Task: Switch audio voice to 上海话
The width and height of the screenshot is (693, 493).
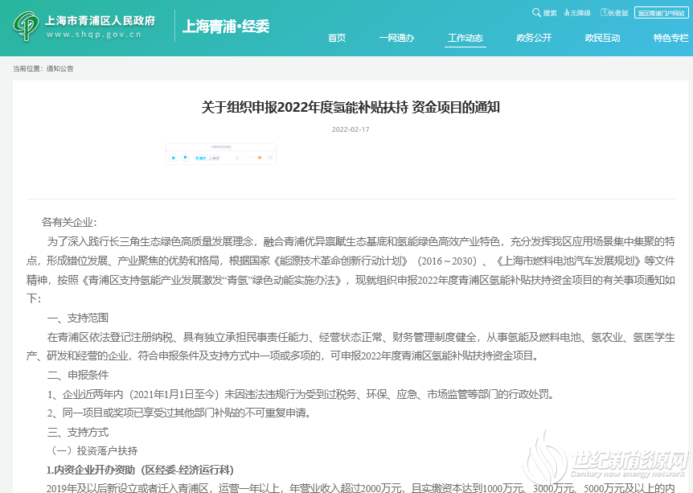Action: click(214, 158)
